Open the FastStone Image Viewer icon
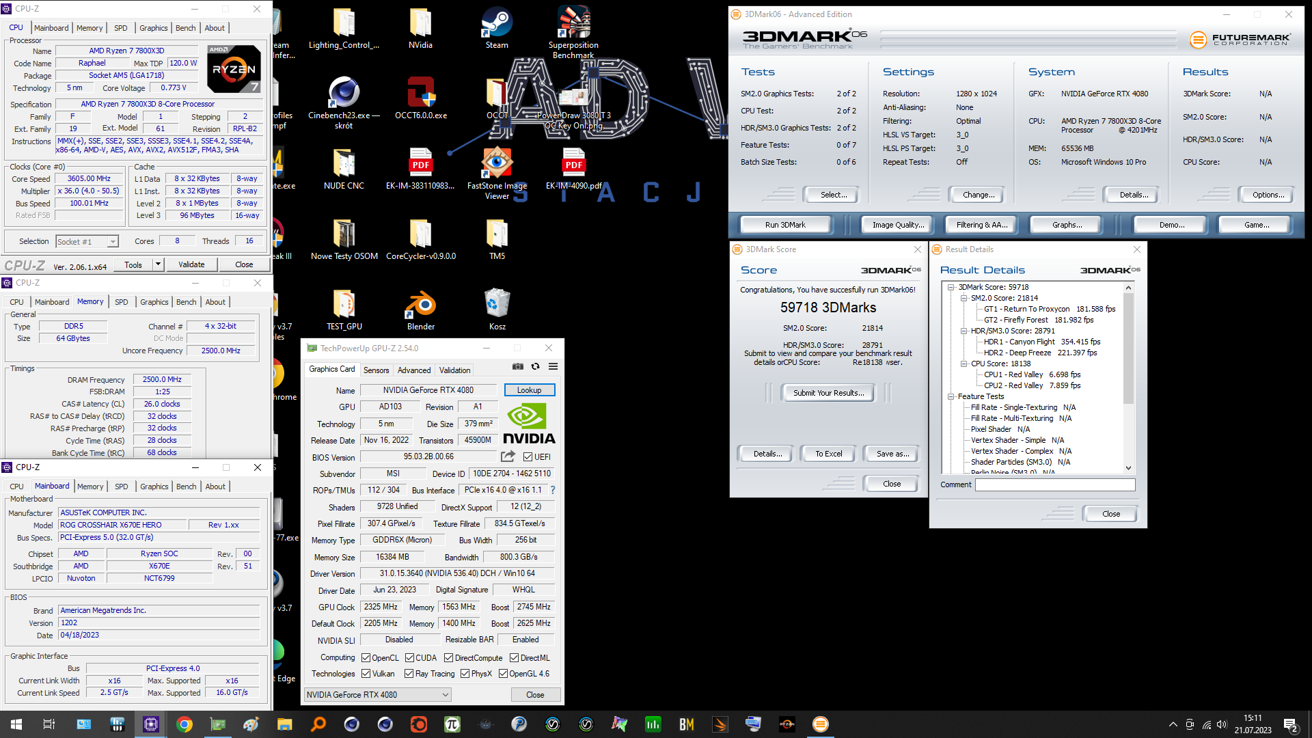The image size is (1312, 738). click(x=497, y=174)
